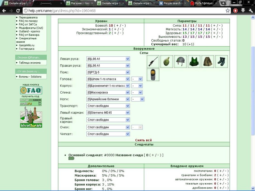Click the browser back arrow
Image resolution: width=255 pixels, height=191 pixels.
pyautogui.click(x=4, y=11)
